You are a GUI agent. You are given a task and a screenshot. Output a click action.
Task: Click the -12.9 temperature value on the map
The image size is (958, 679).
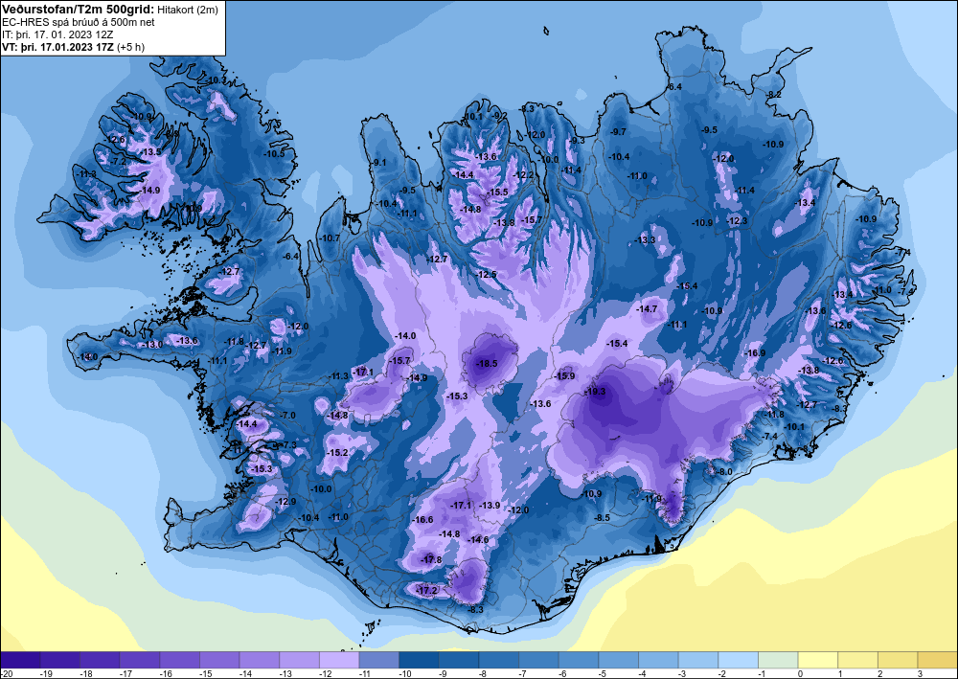click(x=285, y=501)
